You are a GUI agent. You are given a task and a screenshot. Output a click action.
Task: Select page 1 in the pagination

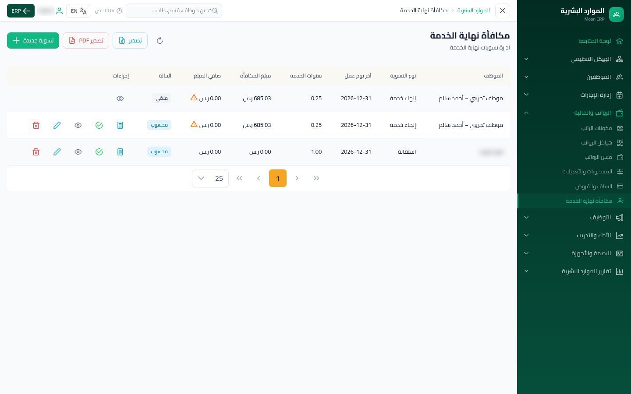278,178
